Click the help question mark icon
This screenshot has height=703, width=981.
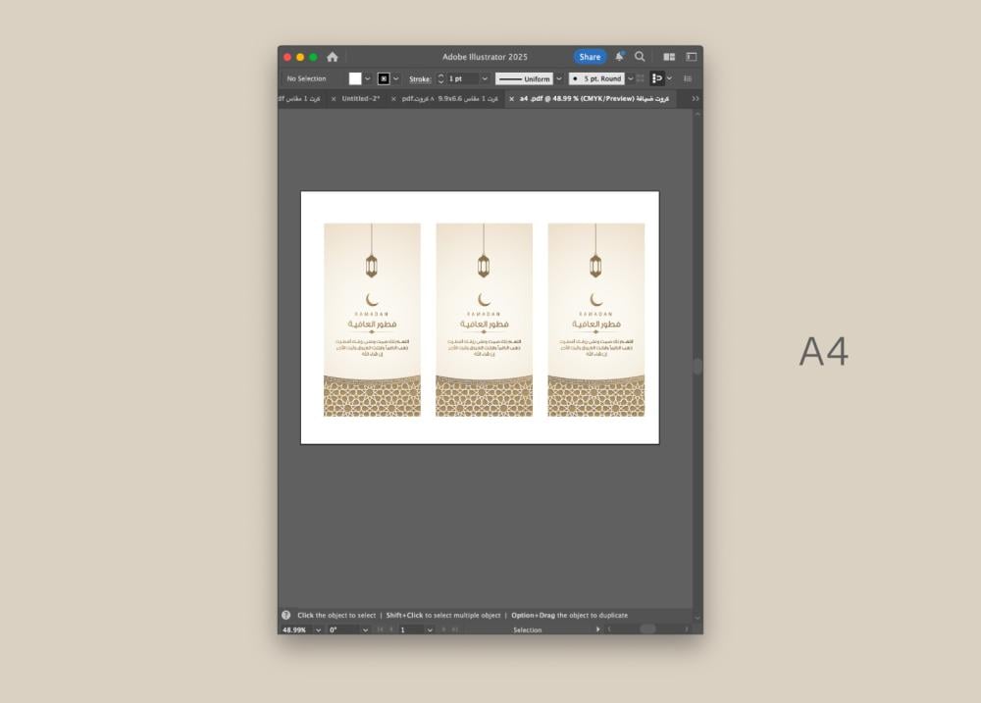click(286, 615)
